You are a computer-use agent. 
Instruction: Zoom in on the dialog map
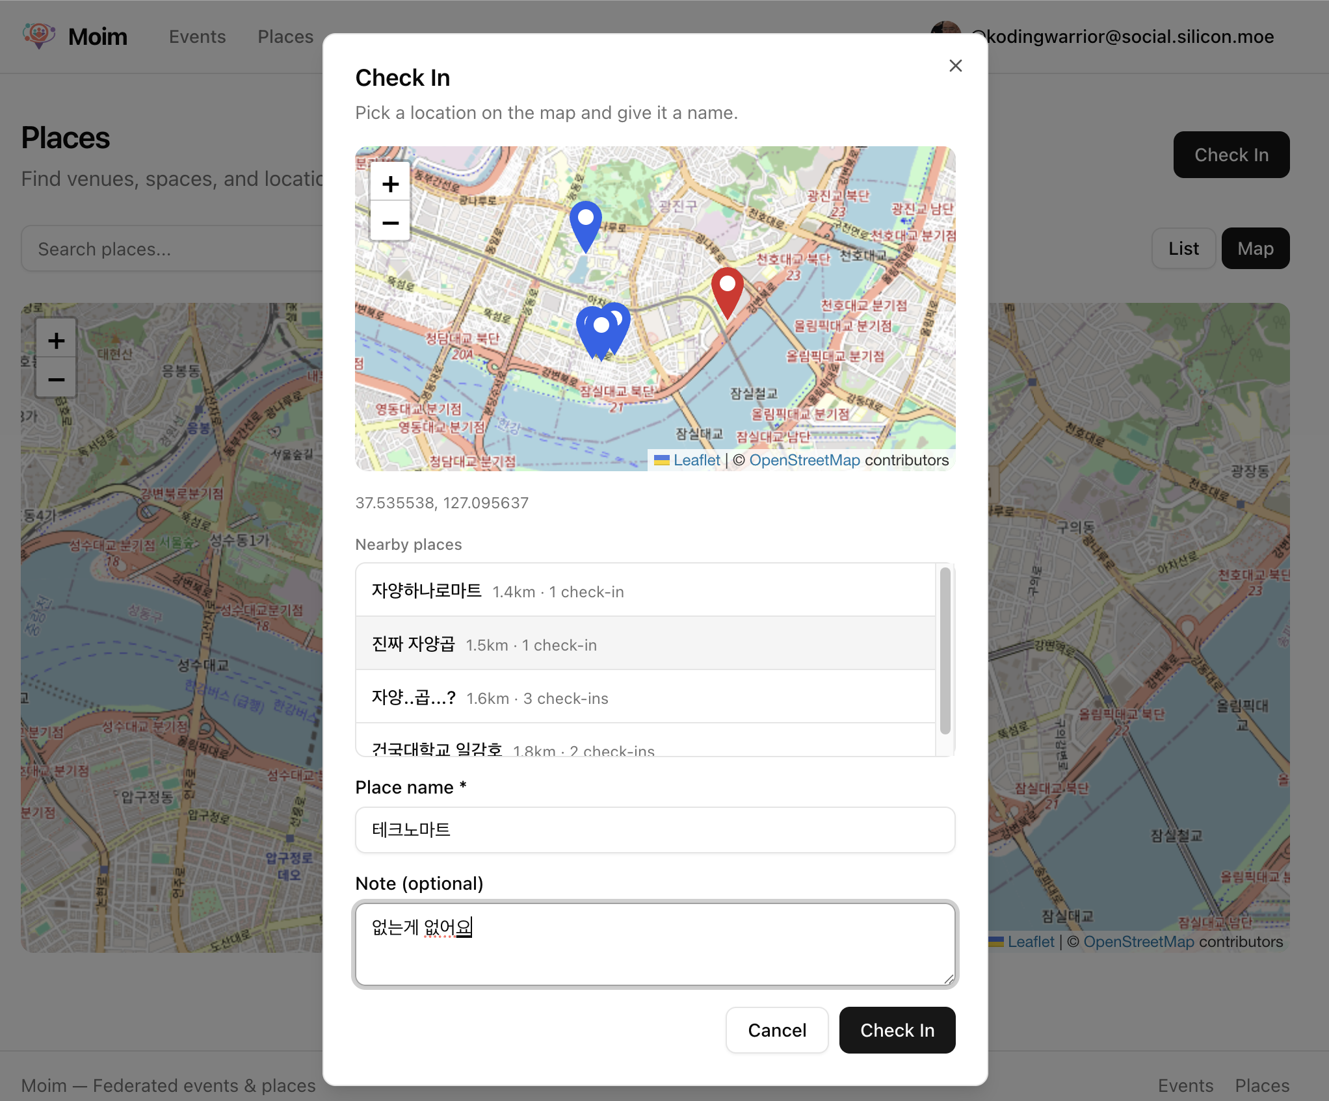[x=390, y=184]
